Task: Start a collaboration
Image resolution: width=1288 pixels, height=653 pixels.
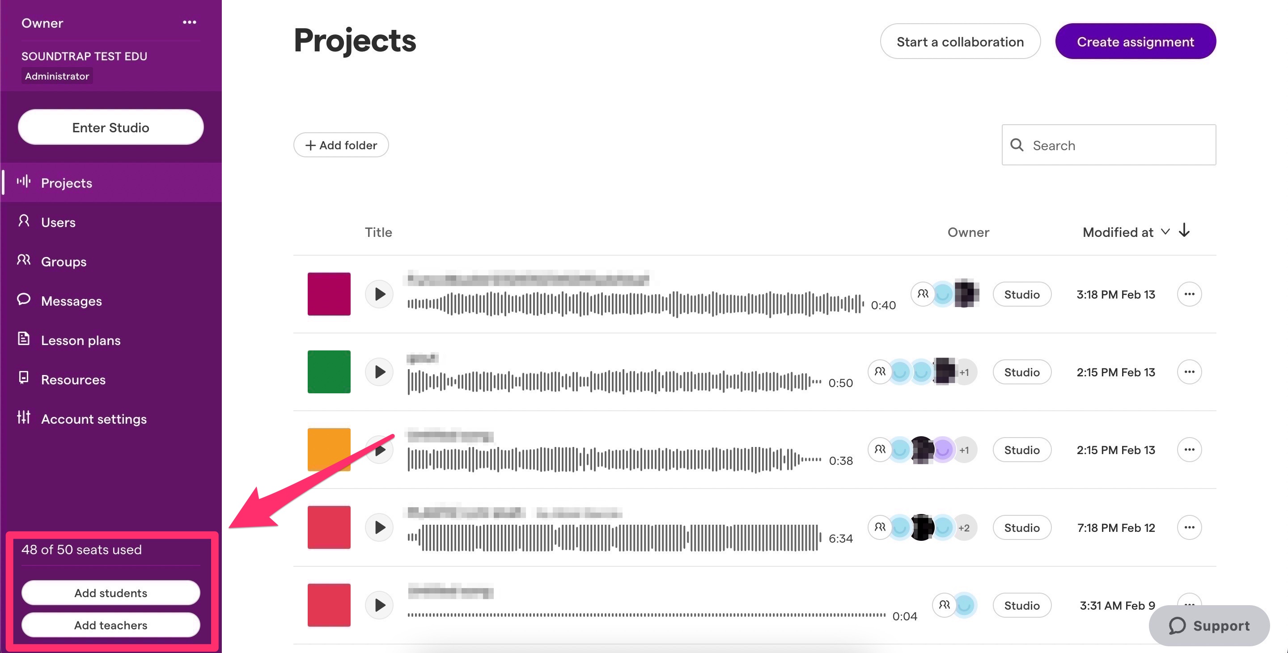Action: click(x=960, y=42)
